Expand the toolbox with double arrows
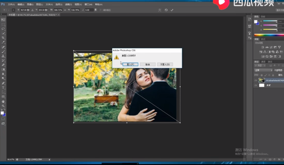284x165 pixels. pos(1,14)
